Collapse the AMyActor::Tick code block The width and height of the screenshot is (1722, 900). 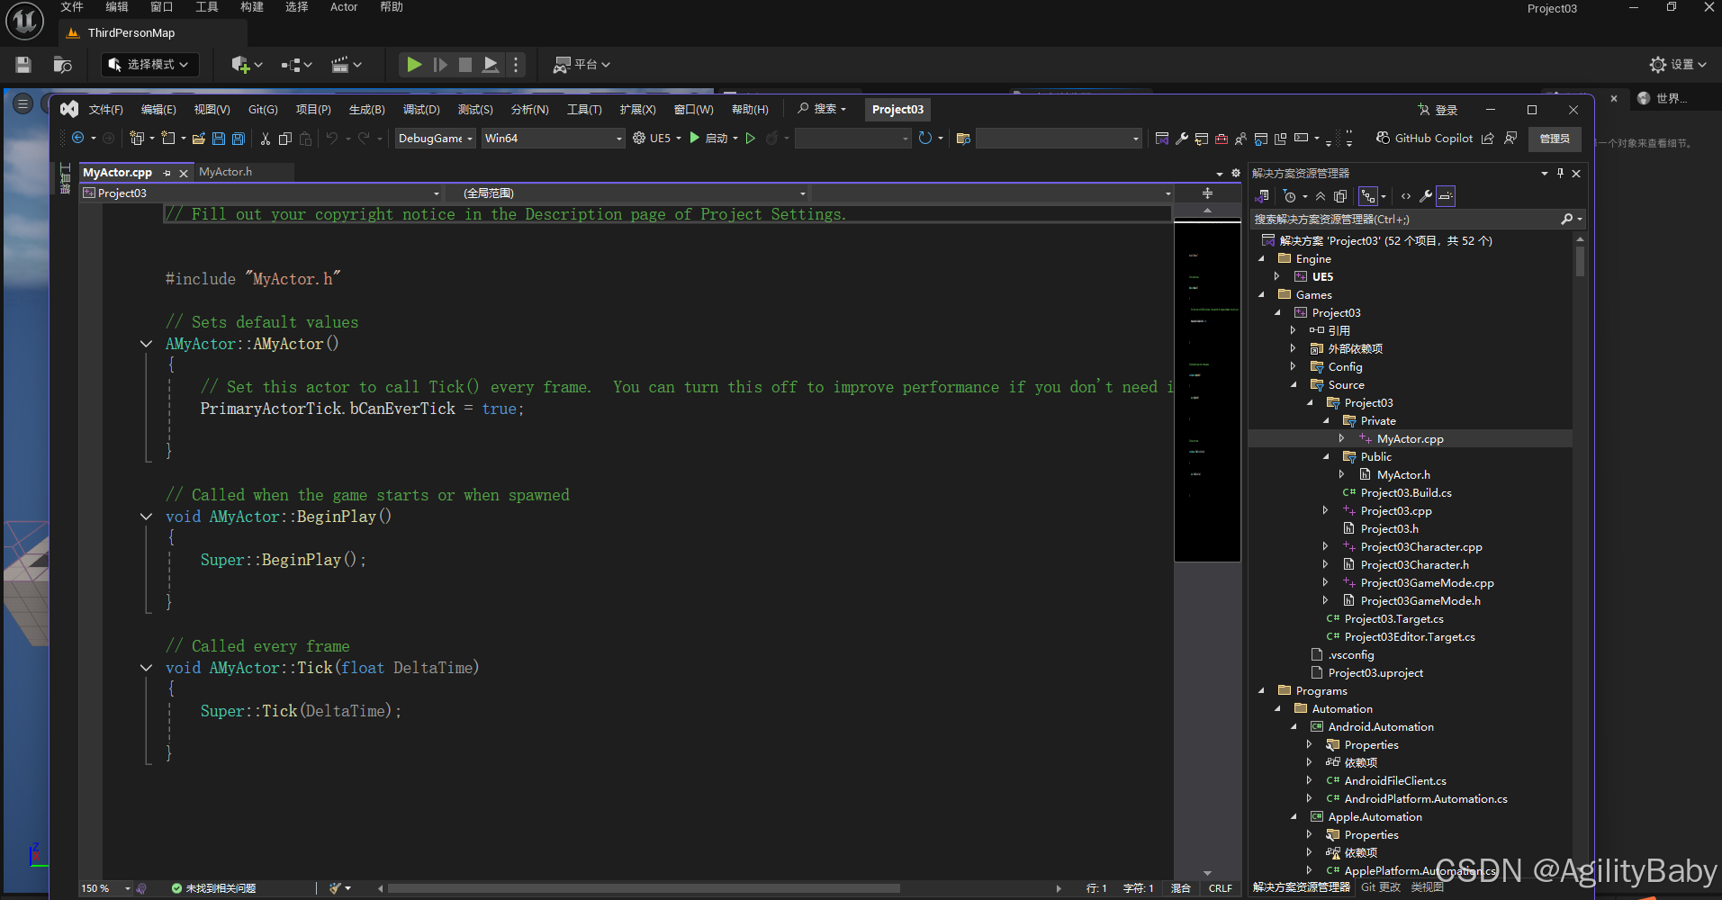(x=146, y=668)
